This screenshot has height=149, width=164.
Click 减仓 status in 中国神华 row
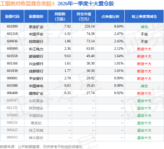click(144, 86)
